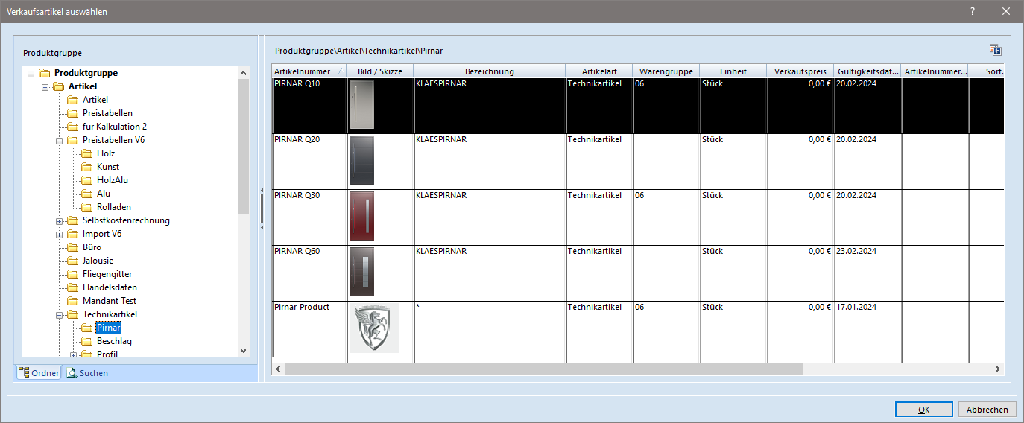This screenshot has height=423, width=1024.
Task: Select article number PIRNAR Q30
Action: 297,195
